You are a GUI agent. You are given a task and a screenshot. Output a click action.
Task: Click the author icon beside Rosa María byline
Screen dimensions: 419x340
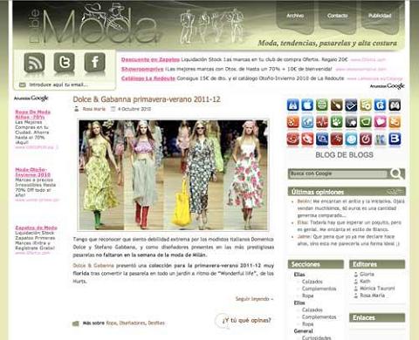coord(77,109)
